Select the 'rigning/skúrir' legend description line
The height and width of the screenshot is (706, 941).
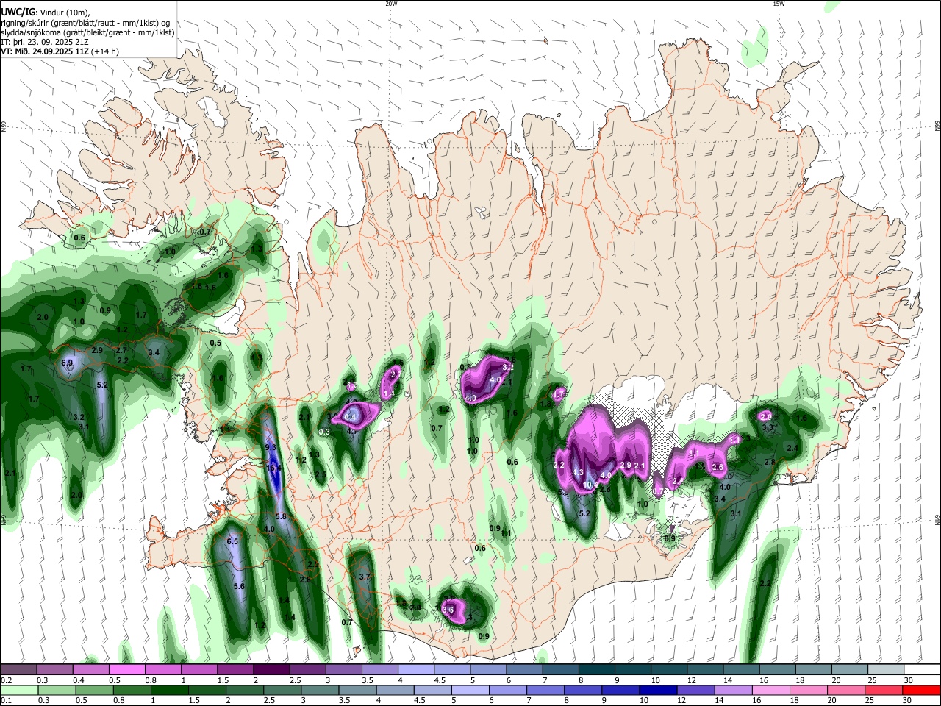pos(85,23)
